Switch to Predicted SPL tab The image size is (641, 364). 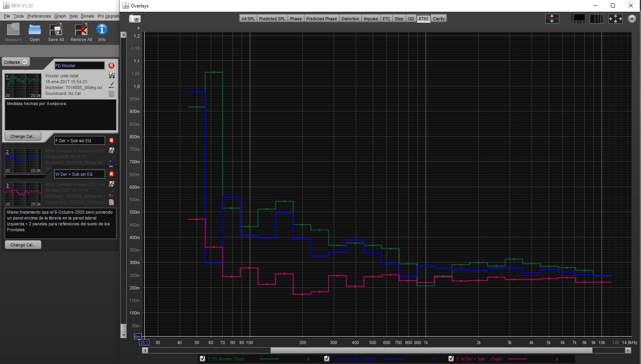point(272,19)
